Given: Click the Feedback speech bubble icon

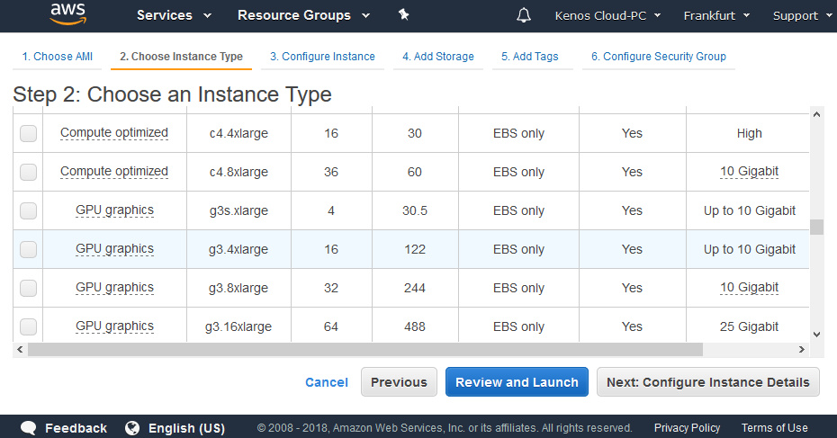Looking at the screenshot, I should 29,428.
